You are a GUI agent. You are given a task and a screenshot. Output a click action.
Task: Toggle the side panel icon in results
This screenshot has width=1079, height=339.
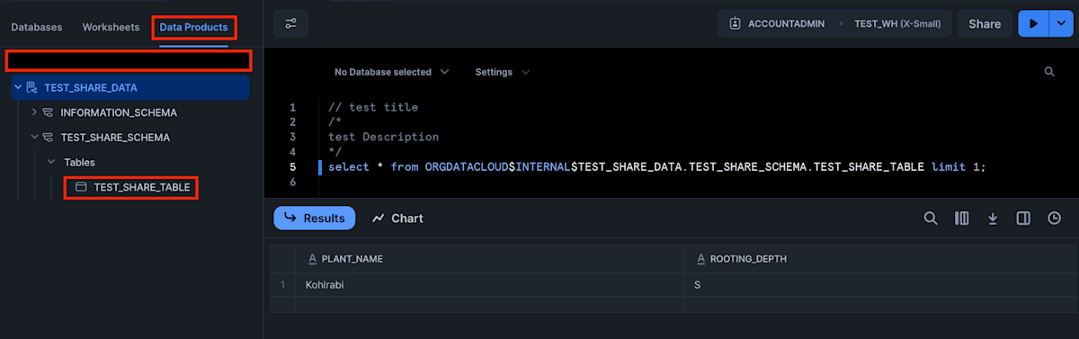1023,219
